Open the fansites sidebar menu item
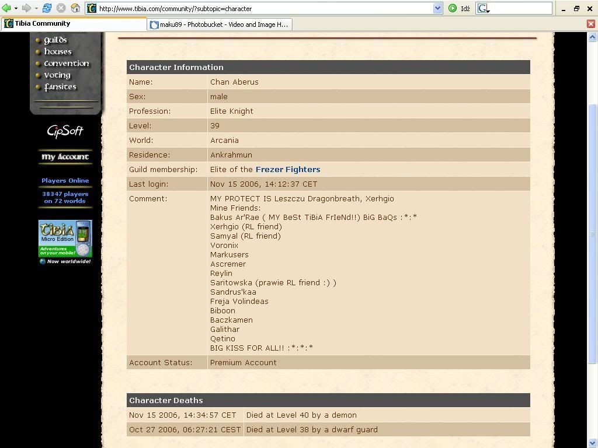 pyautogui.click(x=60, y=87)
